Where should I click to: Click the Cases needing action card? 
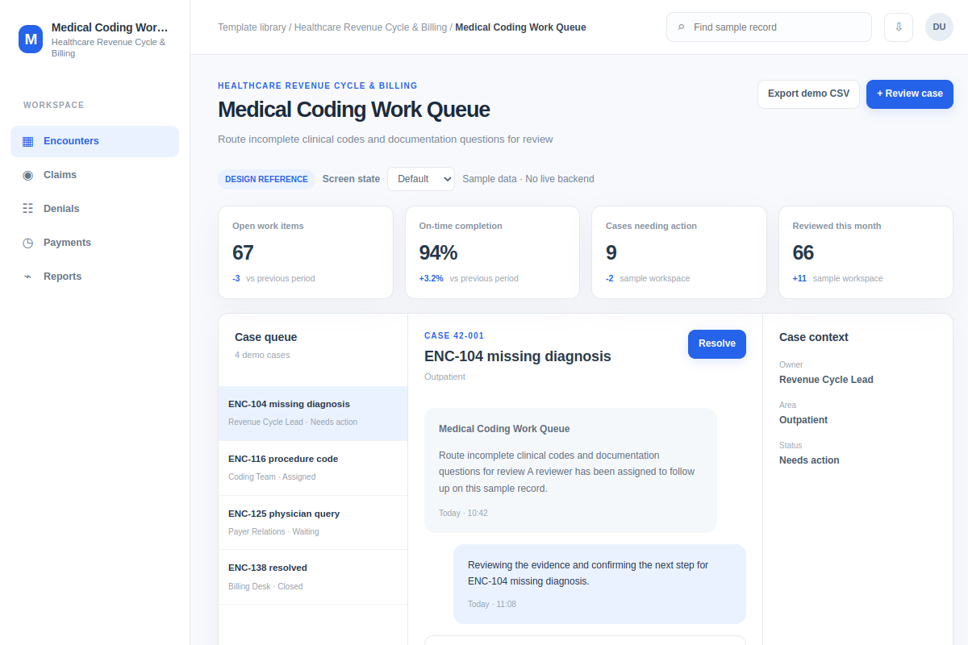[x=679, y=252]
